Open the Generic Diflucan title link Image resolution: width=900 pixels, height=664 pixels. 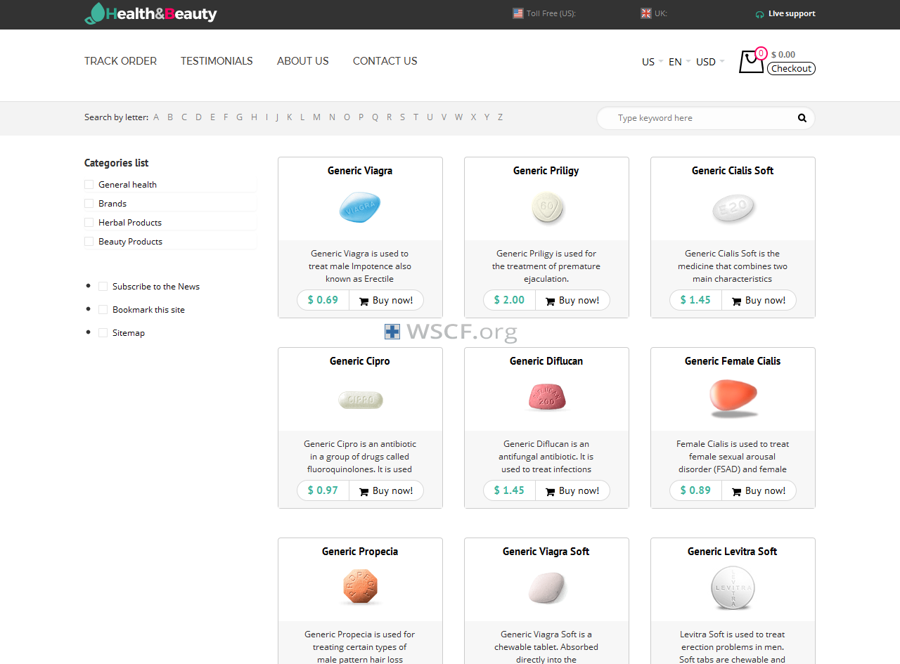(546, 361)
